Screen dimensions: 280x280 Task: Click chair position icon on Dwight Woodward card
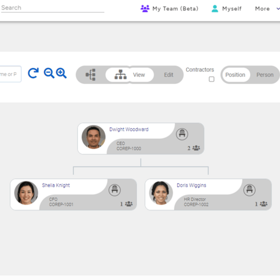pos(182,134)
